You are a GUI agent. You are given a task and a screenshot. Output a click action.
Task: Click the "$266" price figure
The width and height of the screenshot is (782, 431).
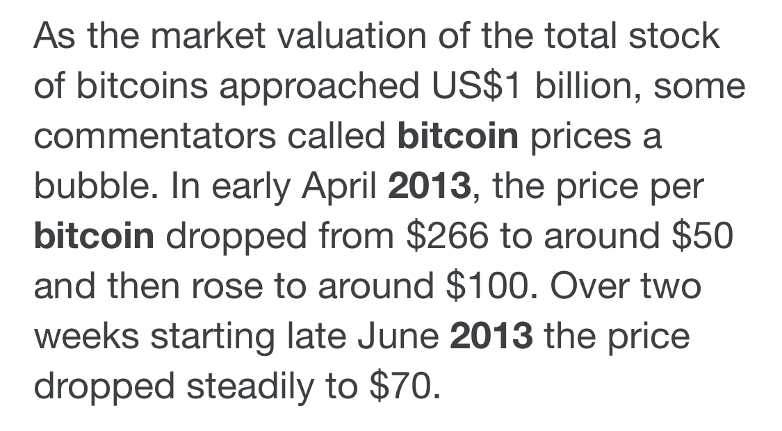coord(448,236)
